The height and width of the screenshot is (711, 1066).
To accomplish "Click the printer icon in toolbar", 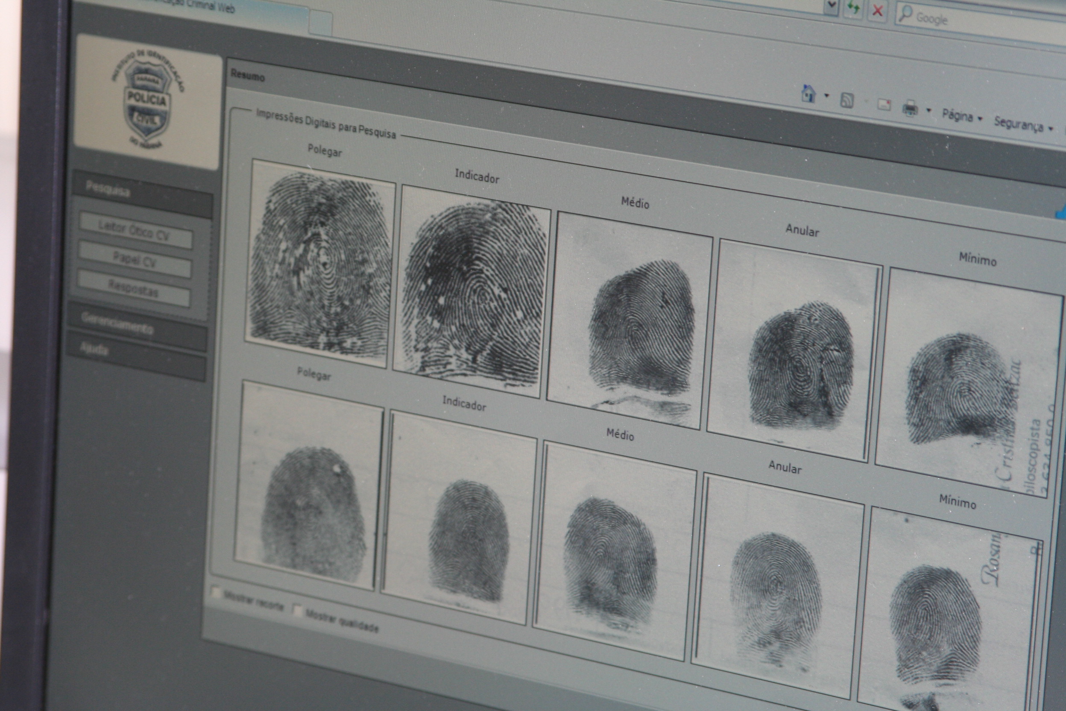I will pos(910,109).
